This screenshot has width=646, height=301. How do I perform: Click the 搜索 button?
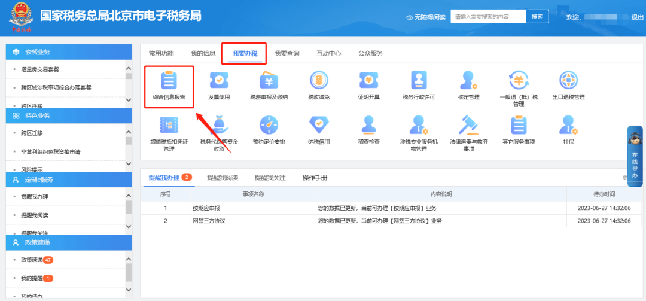(x=537, y=17)
